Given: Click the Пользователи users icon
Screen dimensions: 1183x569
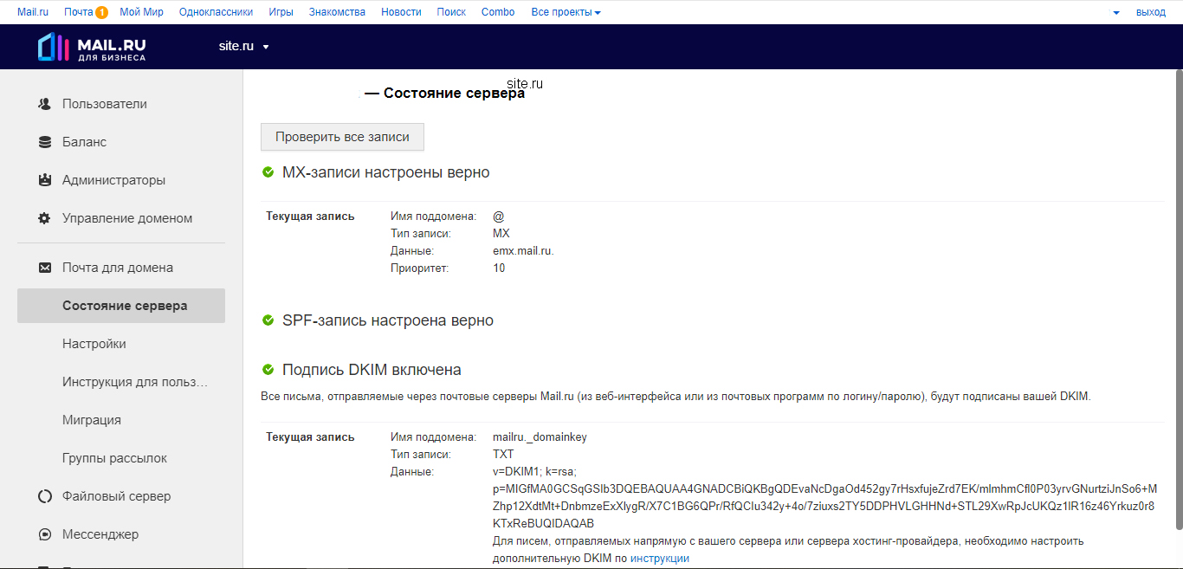Looking at the screenshot, I should (44, 104).
